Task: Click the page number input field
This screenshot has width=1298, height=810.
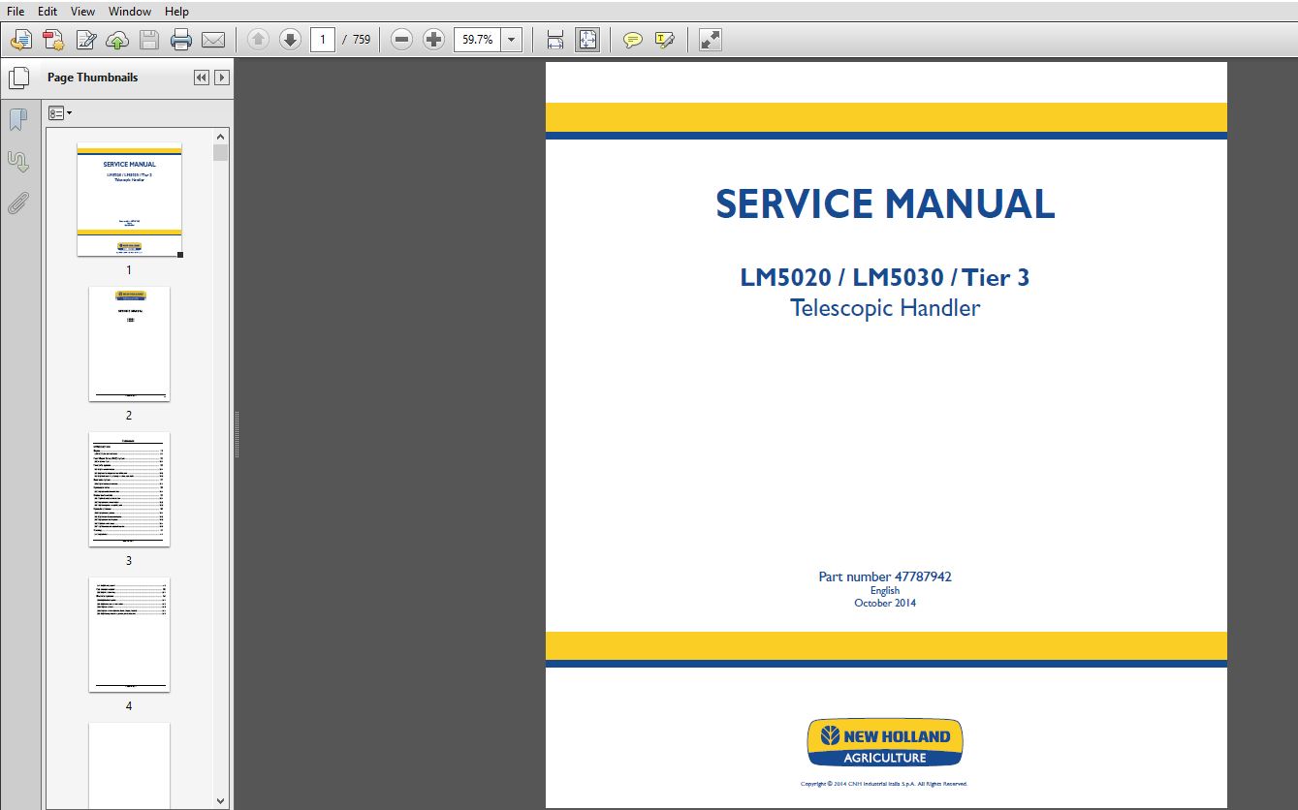Action: click(323, 40)
